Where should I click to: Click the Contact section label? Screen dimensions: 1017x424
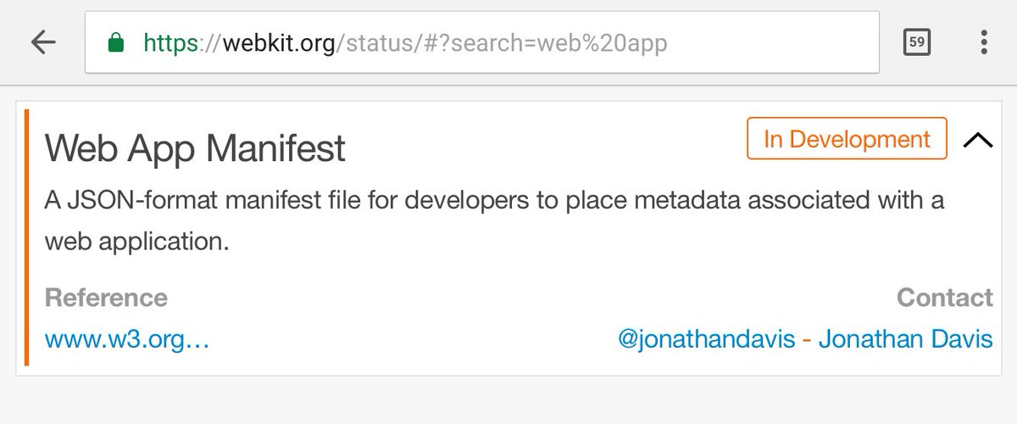tap(945, 298)
